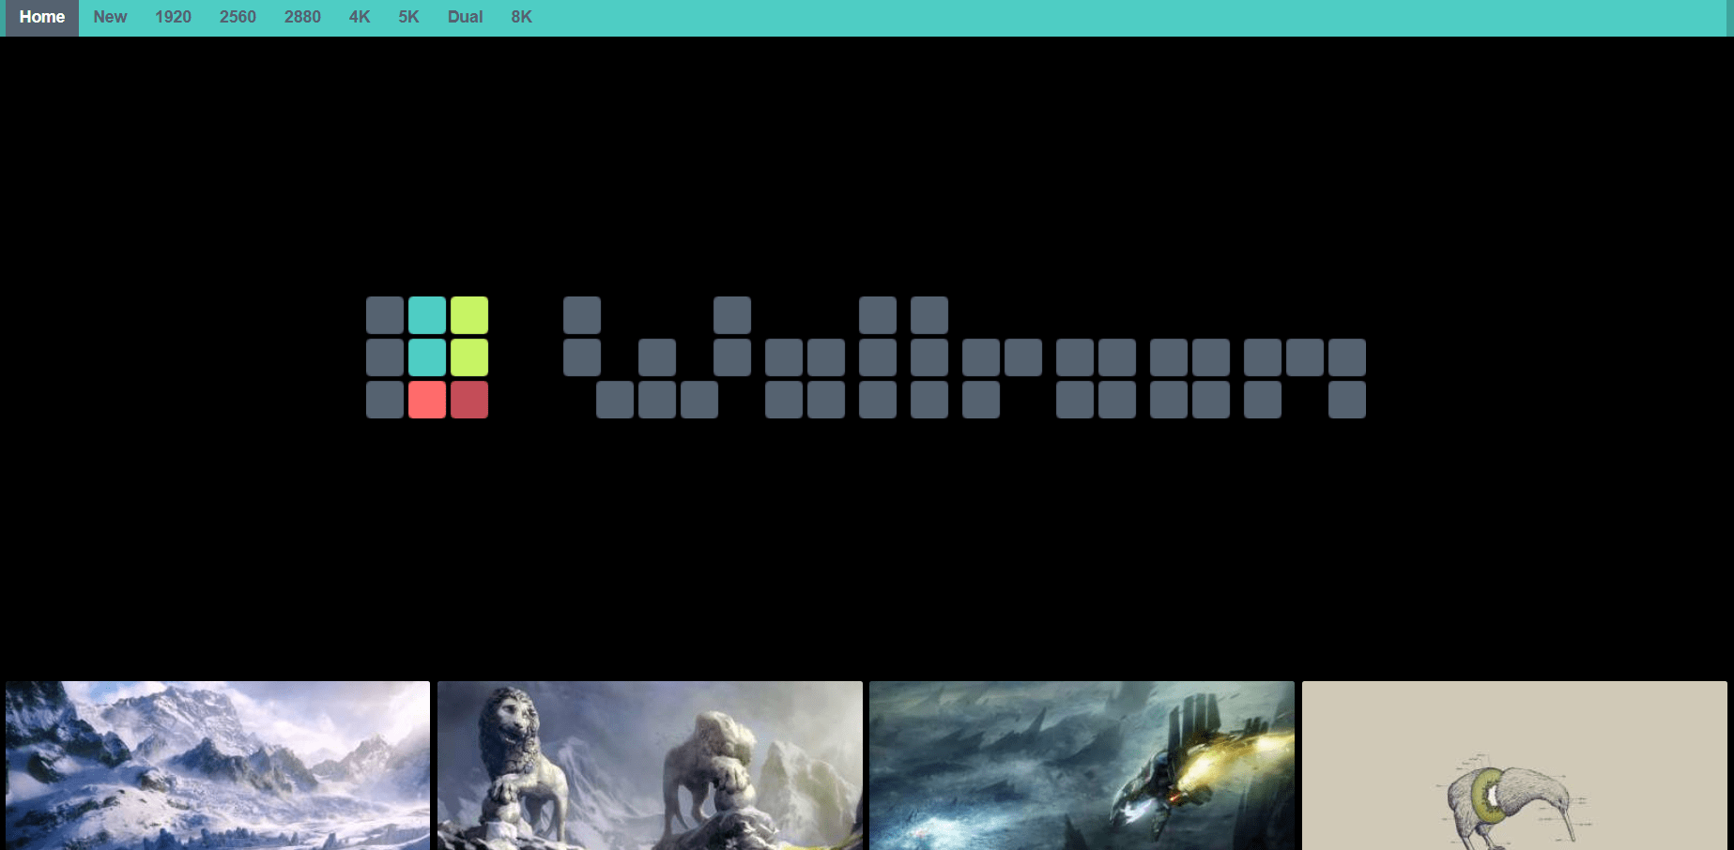Open the 8K tab
Image resolution: width=1734 pixels, height=850 pixels.
point(522,17)
